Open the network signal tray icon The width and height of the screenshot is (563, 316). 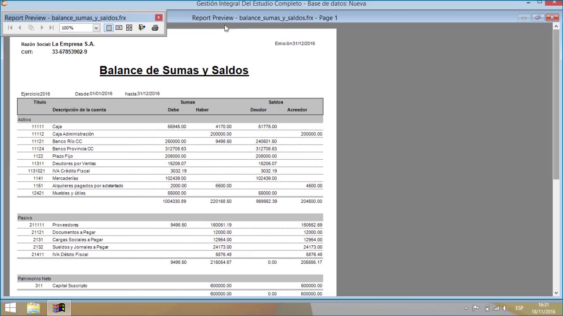point(496,308)
